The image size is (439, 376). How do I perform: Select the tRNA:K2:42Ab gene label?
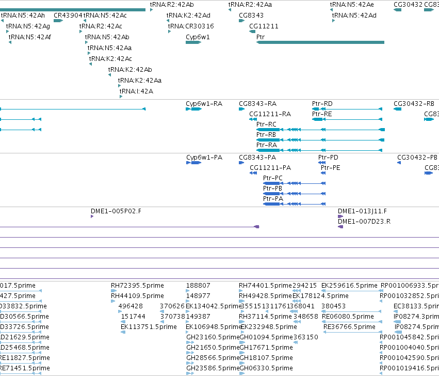pyautogui.click(x=130, y=70)
